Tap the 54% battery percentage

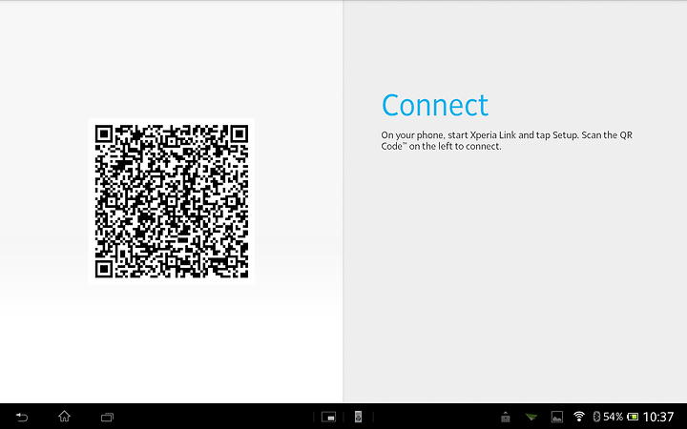613,417
